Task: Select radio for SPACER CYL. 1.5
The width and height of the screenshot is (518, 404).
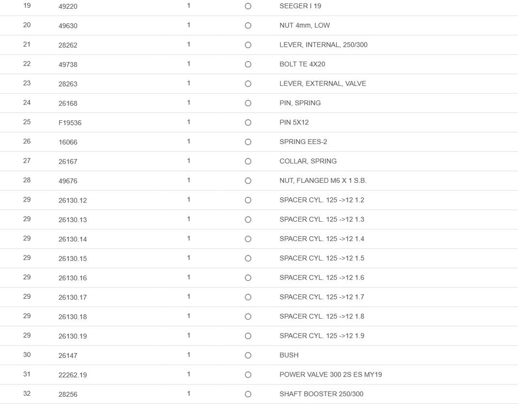Action: click(x=248, y=258)
